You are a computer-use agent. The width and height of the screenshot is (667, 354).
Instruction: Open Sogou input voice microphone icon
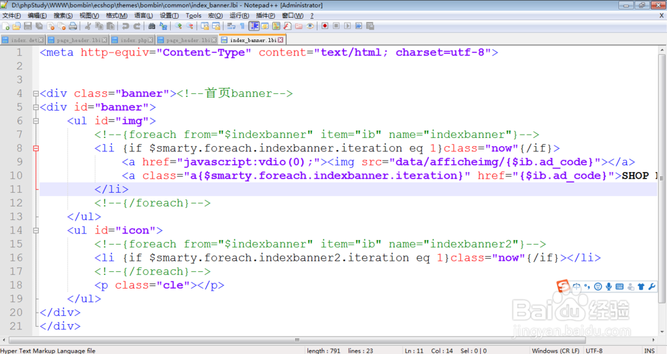[609, 287]
